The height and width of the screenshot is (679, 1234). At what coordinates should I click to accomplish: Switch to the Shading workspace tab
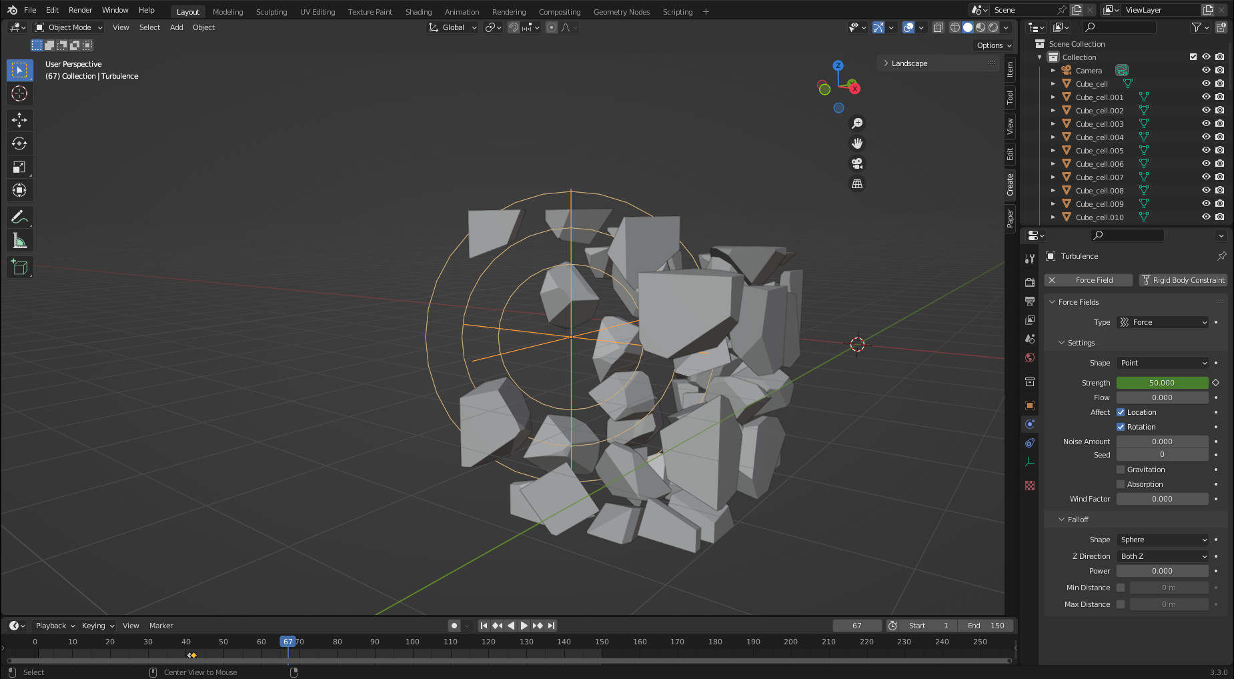coord(418,12)
